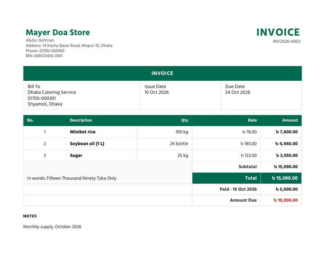The height and width of the screenshot is (262, 325).
Task: Click the rate ৳ 185.00
Action: pos(249,144)
